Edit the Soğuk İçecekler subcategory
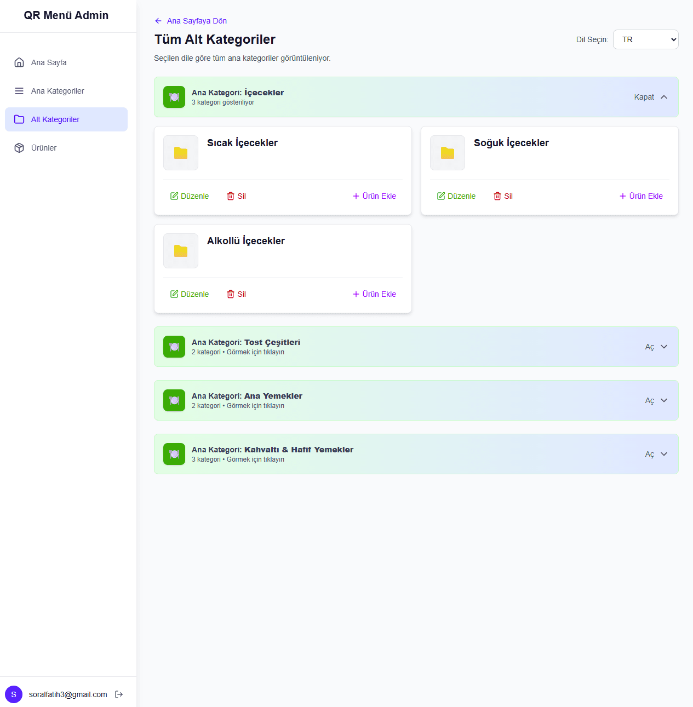The height and width of the screenshot is (707, 693). pyautogui.click(x=456, y=196)
